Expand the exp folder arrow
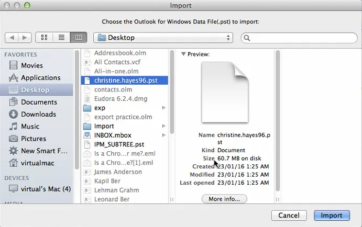Viewport: 362px width, 227px height. (163, 108)
